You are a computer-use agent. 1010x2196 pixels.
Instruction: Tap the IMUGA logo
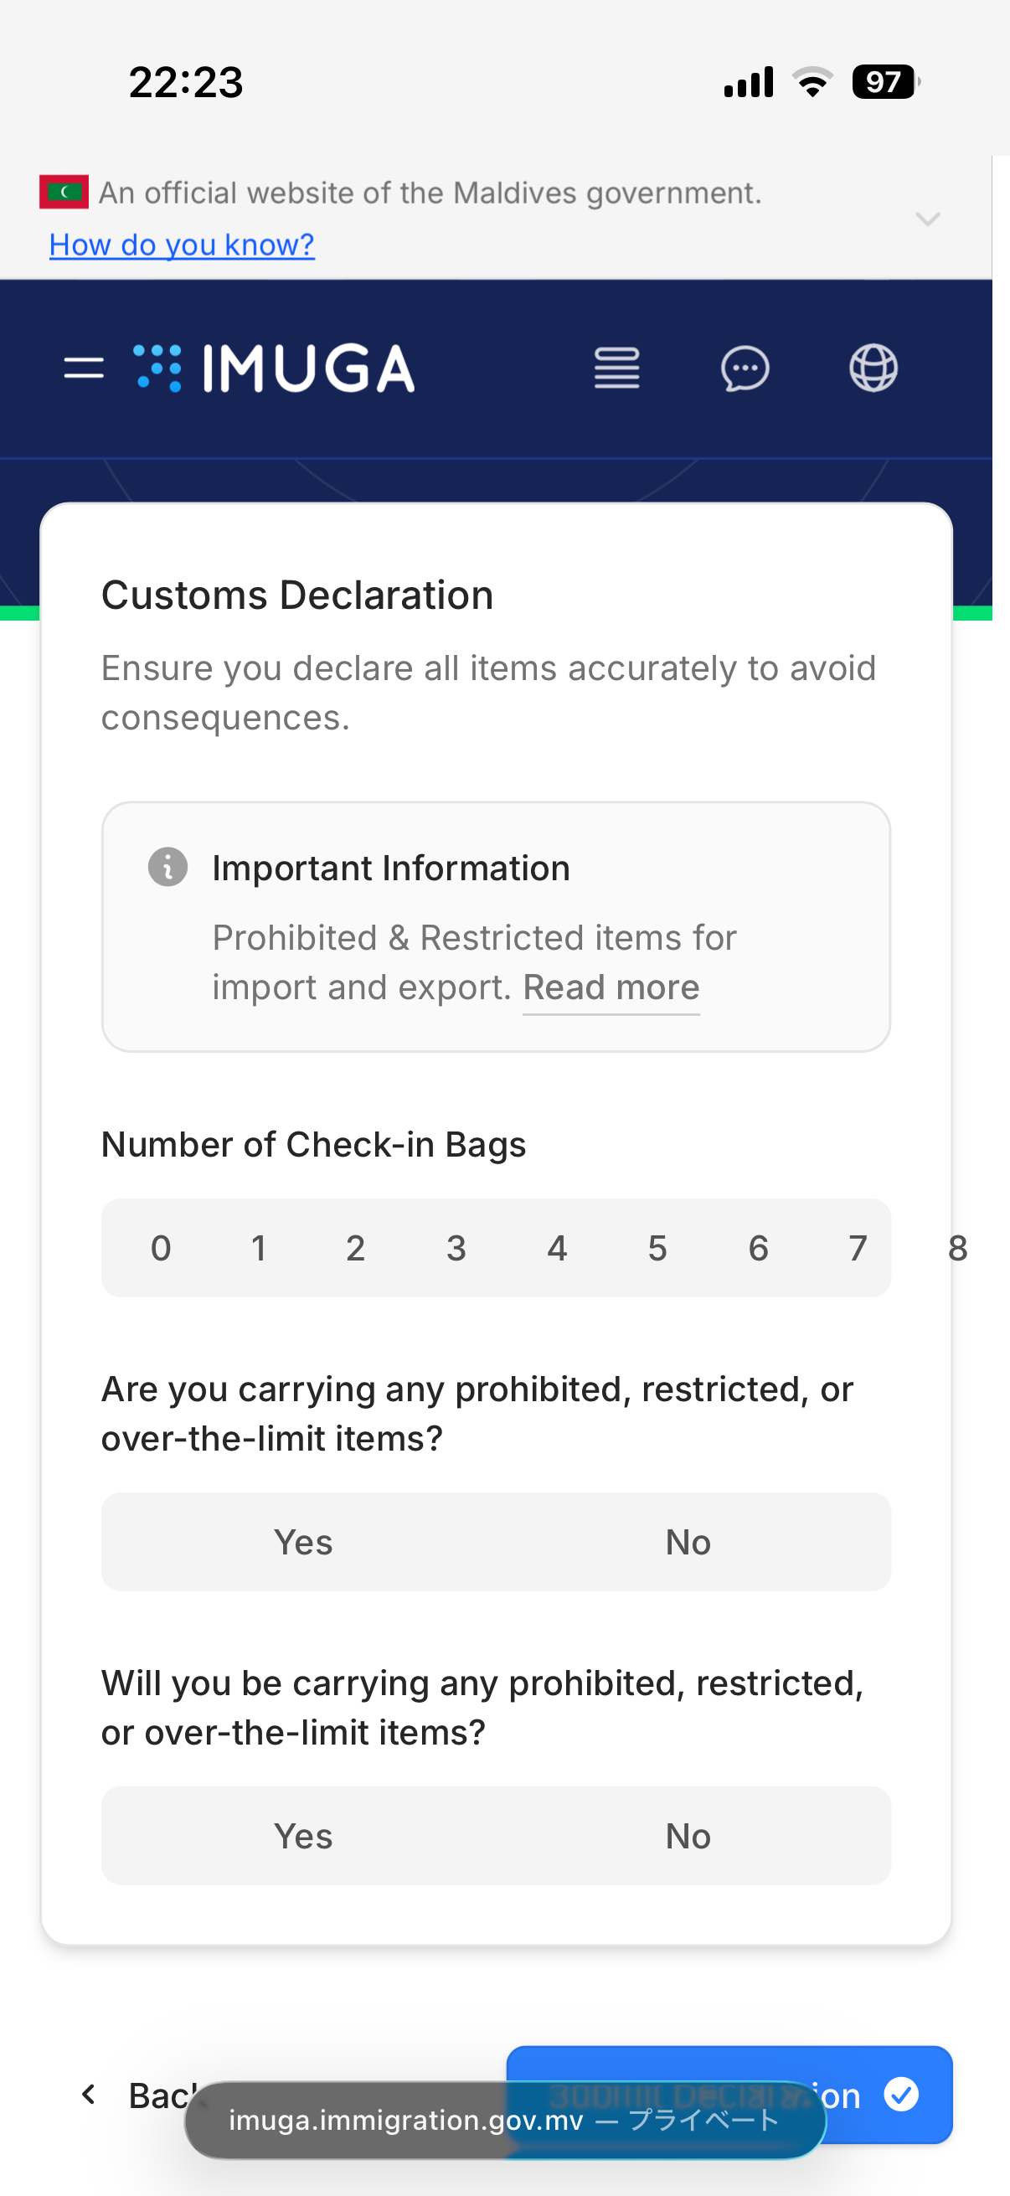(275, 369)
